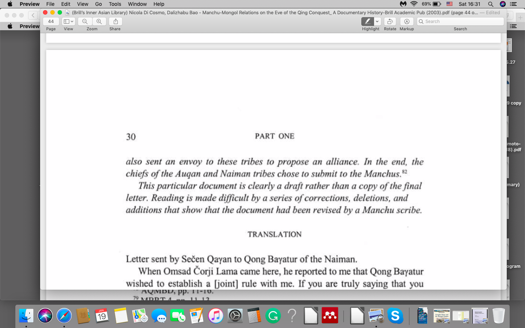Expand the Highlight color dropdown arrow
Image resolution: width=525 pixels, height=328 pixels.
(377, 22)
